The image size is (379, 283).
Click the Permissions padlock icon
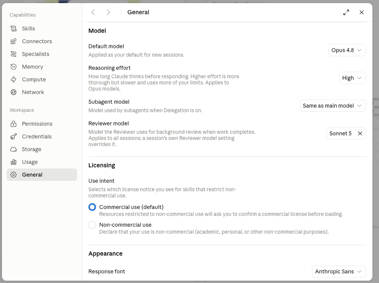(14, 124)
